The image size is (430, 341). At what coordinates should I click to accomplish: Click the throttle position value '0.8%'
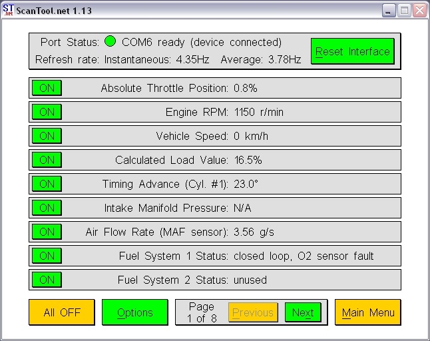(x=246, y=88)
